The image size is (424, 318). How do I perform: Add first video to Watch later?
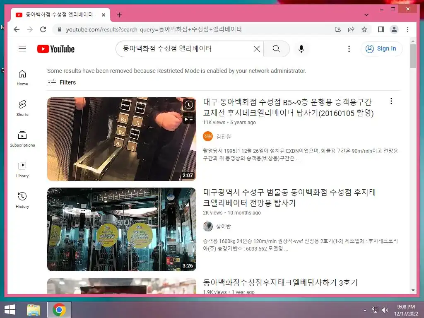point(188,105)
